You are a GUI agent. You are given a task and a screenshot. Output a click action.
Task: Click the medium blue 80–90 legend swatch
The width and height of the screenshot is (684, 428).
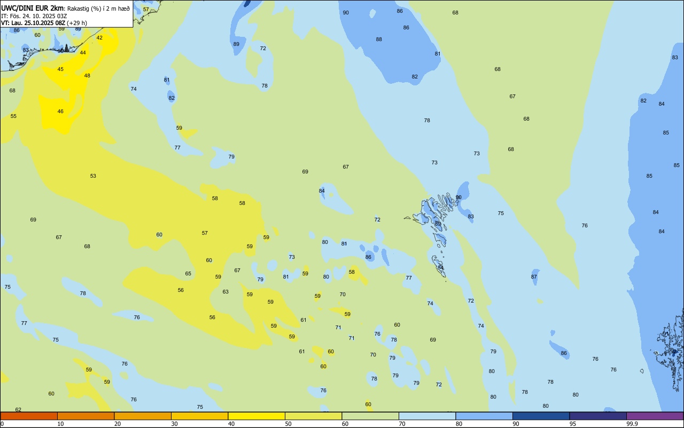(x=484, y=416)
